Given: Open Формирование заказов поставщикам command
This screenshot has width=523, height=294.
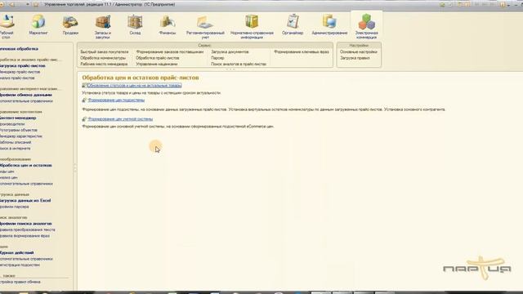Looking at the screenshot, I should 169,52.
